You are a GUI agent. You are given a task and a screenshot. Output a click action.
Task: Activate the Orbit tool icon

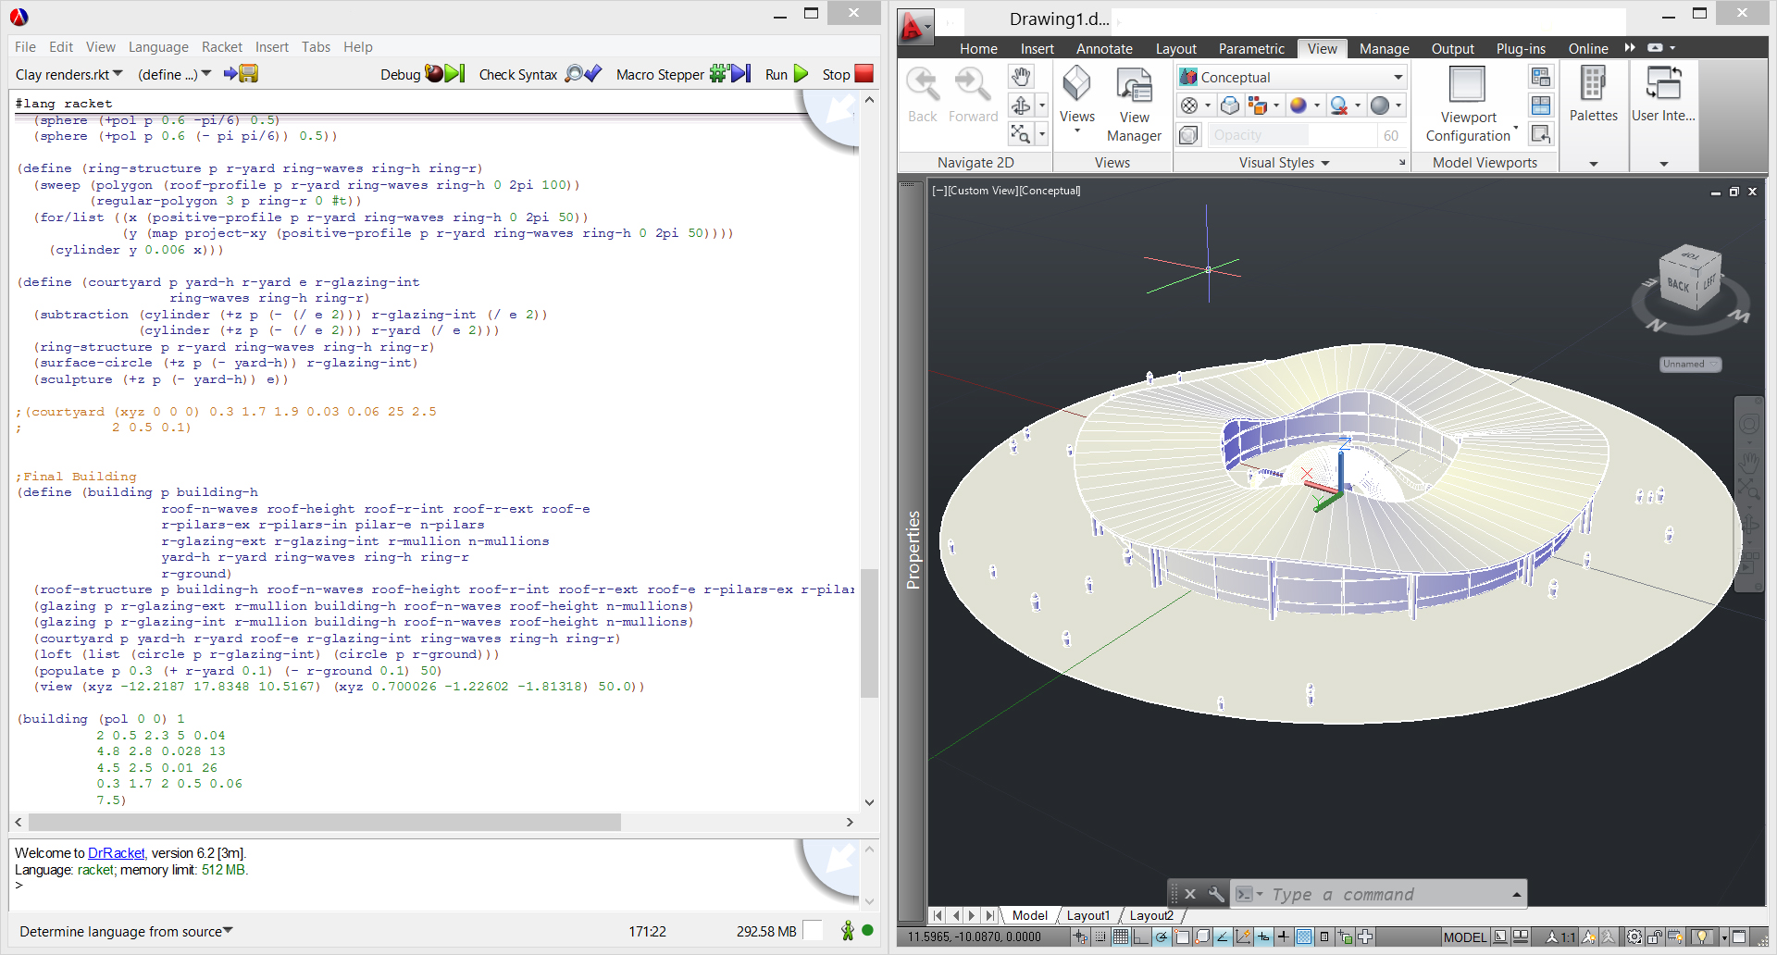point(1021,105)
